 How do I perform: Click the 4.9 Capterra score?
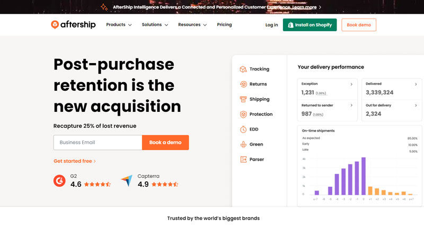(143, 185)
